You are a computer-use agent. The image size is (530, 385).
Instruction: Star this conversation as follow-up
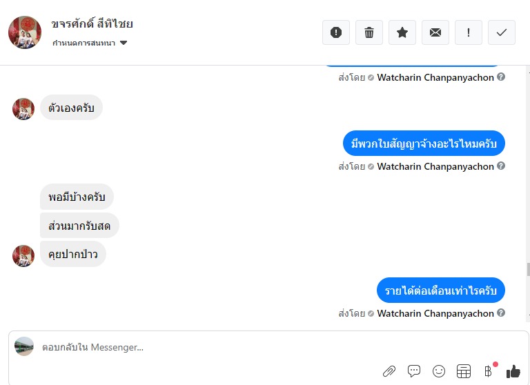tap(402, 32)
